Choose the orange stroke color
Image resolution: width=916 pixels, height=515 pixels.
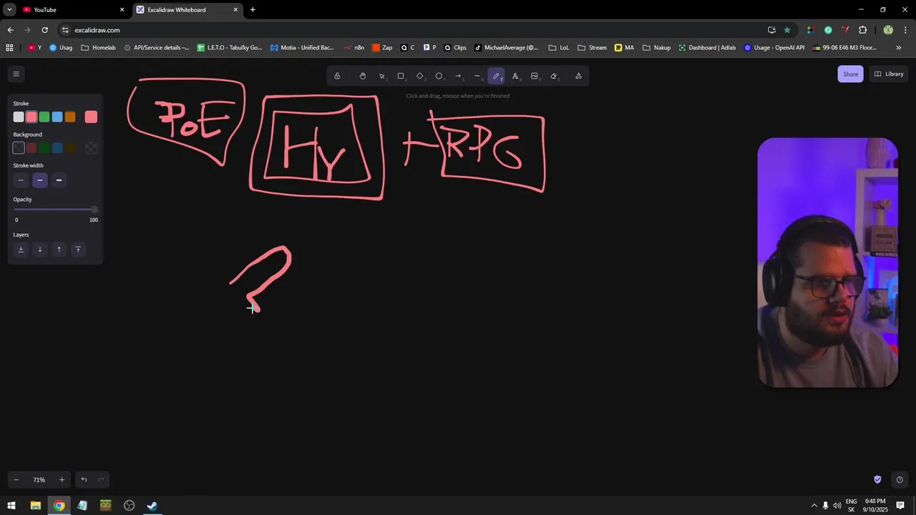[70, 117]
